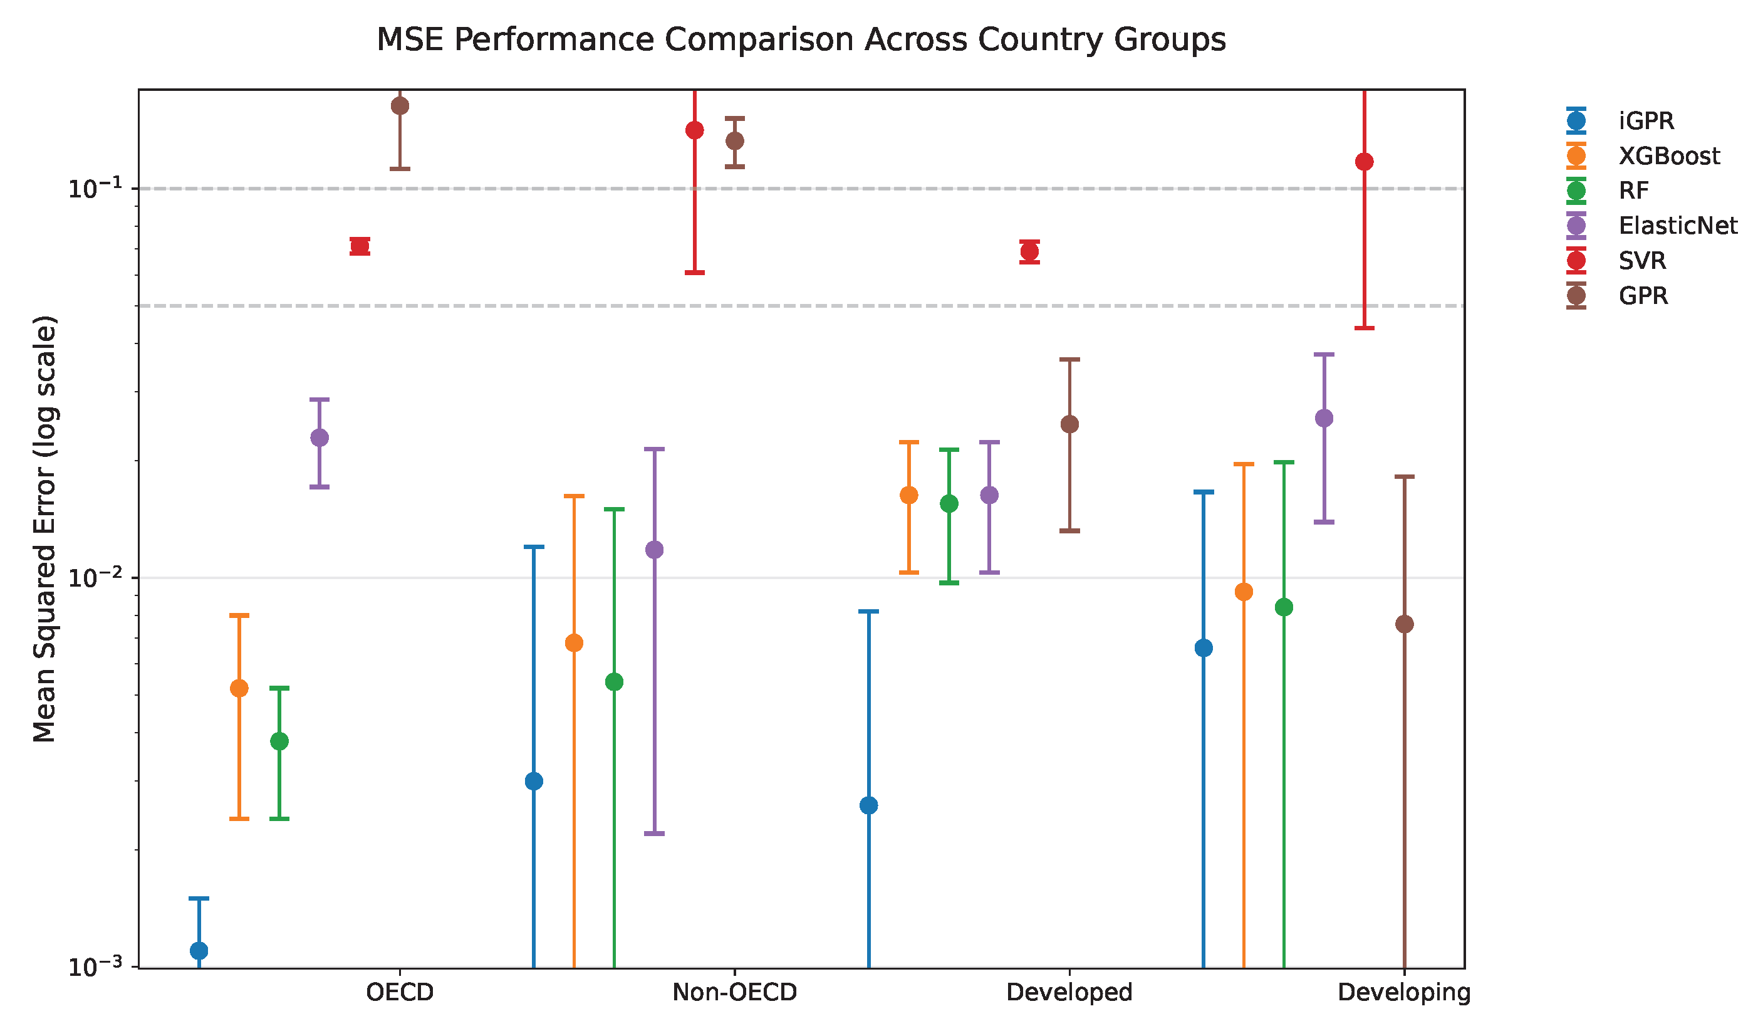Click the red SVR point in Developing
Image resolution: width=1758 pixels, height=1026 pixels.
(1365, 162)
